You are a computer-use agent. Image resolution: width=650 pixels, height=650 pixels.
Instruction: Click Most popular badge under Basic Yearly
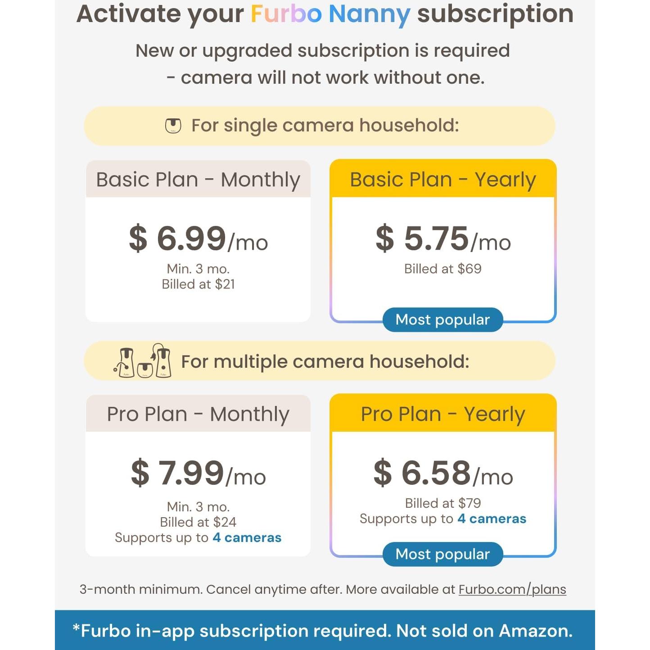click(442, 320)
